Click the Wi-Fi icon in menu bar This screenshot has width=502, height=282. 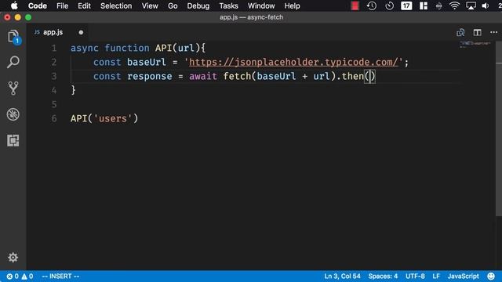pos(454,5)
